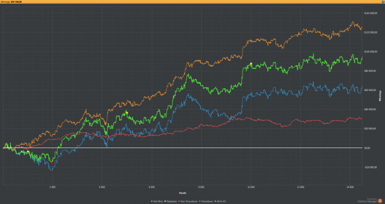
Task: Click the 2 000 x-axis tick label
Action: click(52, 188)
